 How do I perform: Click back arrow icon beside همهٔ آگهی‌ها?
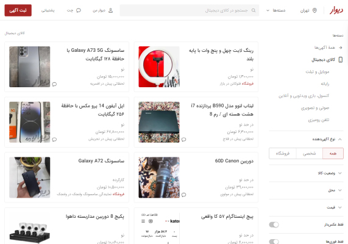point(341,48)
